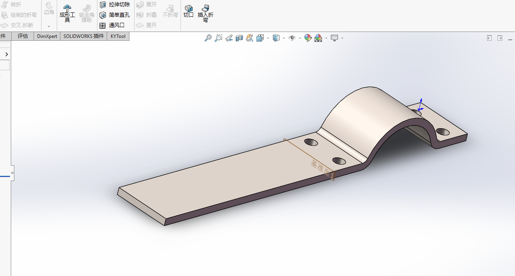Click the 绘制的折弯 sketched bend command
The height and width of the screenshot is (276, 515).
(x=19, y=15)
